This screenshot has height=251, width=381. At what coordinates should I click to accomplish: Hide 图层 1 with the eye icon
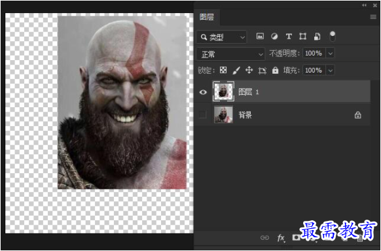203,92
